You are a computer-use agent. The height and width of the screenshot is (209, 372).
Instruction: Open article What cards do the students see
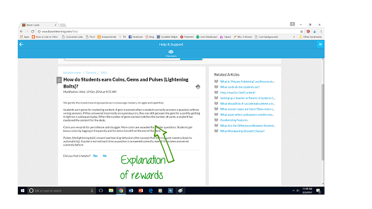(240, 87)
